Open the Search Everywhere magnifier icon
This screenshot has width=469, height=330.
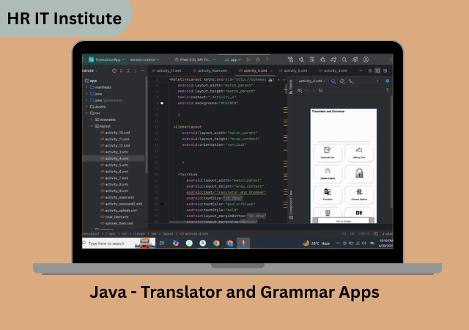[344, 59]
